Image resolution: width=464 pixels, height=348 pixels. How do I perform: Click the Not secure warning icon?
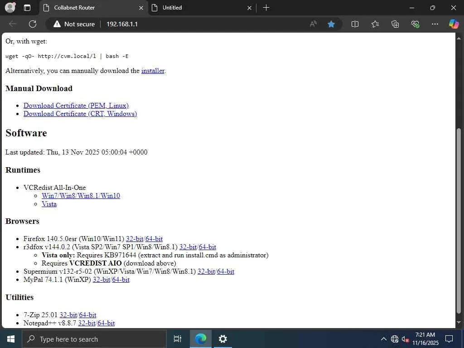point(57,24)
